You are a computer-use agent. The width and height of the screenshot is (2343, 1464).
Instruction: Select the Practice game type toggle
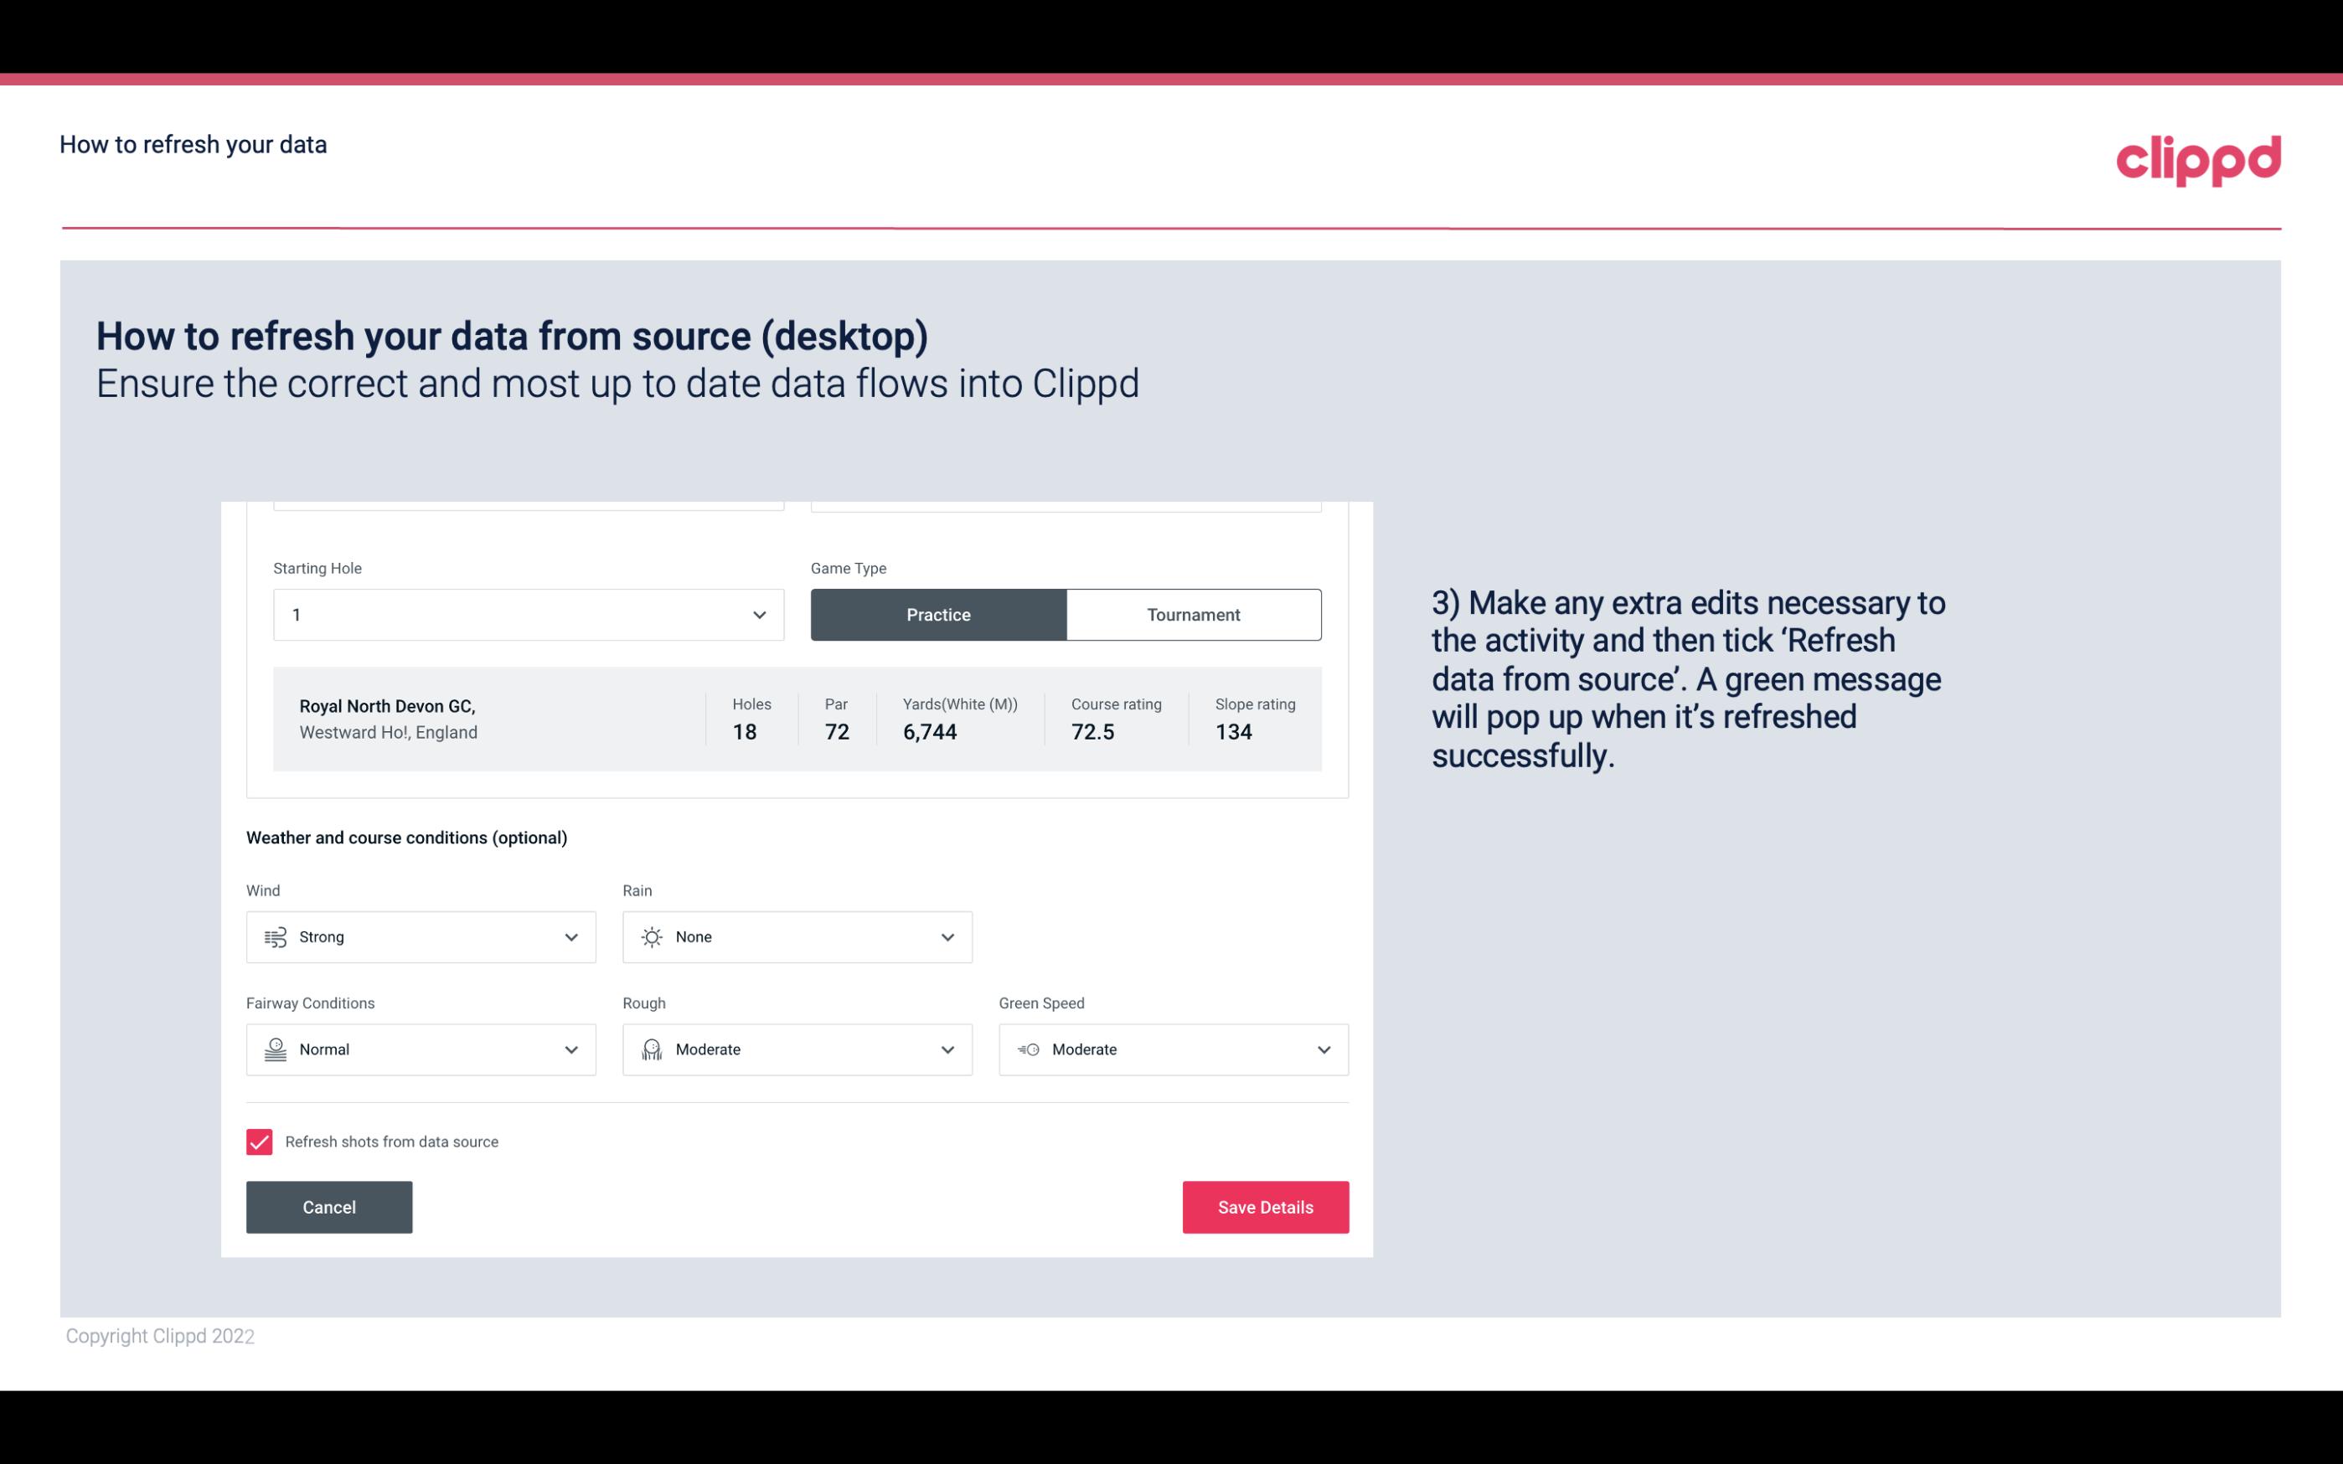click(938, 614)
